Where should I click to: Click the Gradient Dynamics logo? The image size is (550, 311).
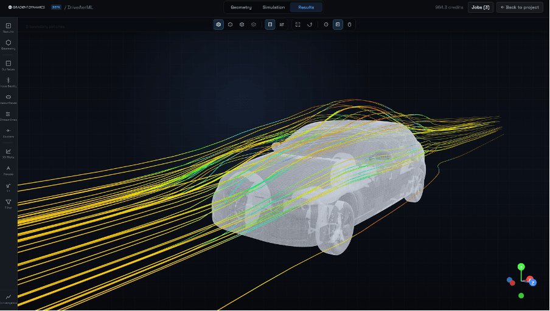(27, 7)
